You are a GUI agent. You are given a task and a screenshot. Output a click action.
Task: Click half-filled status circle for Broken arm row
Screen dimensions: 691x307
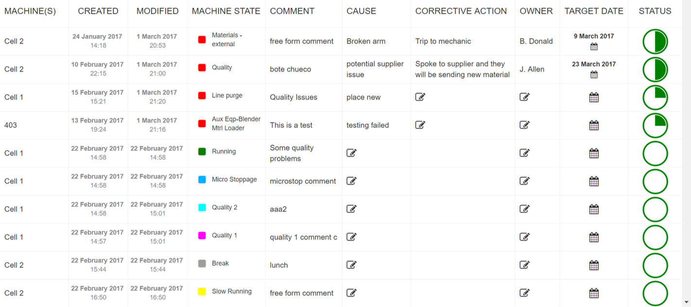point(655,42)
